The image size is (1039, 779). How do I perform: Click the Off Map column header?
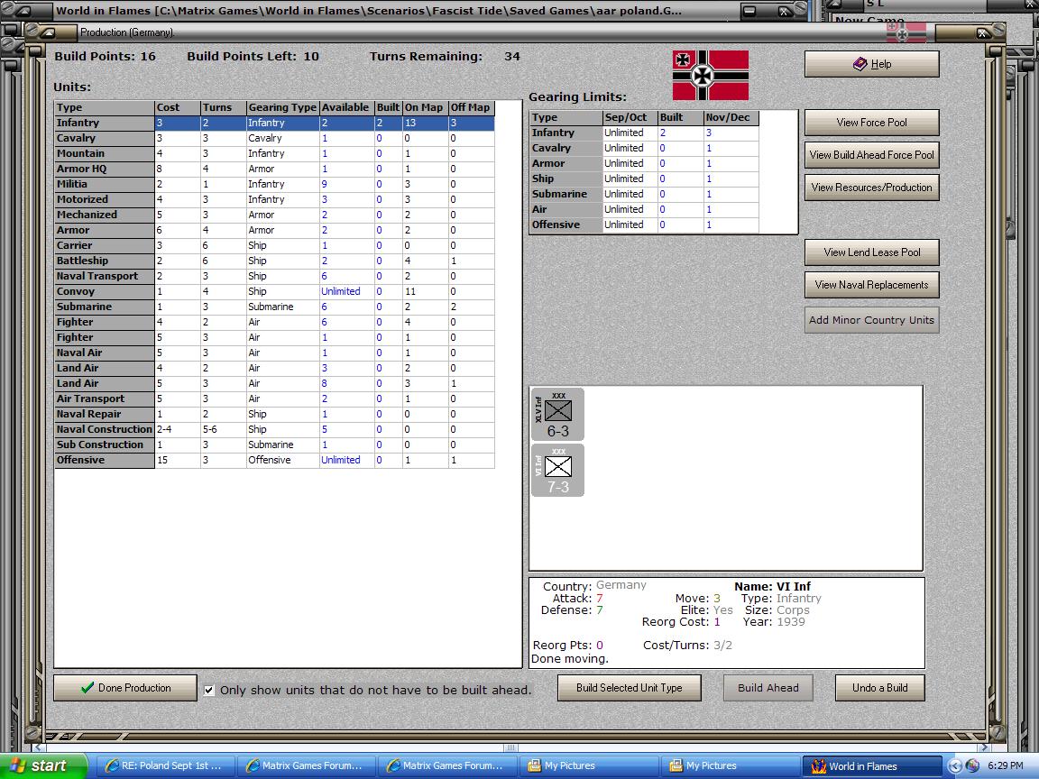(471, 107)
